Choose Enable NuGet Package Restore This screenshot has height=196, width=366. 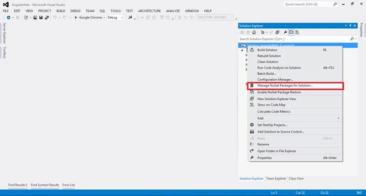click(295, 92)
